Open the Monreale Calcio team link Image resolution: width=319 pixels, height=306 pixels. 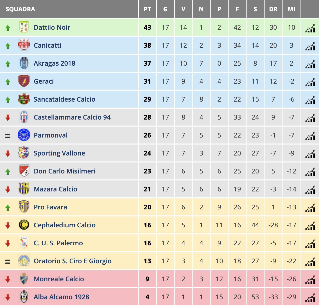tap(59, 279)
